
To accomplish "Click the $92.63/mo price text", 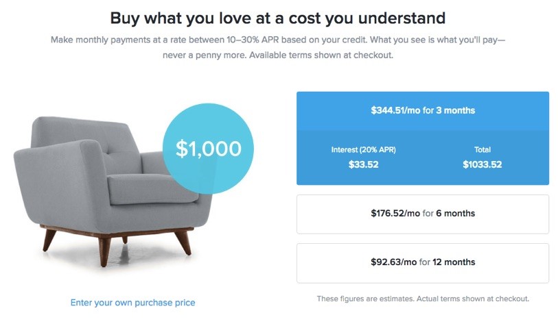I will point(393,262).
